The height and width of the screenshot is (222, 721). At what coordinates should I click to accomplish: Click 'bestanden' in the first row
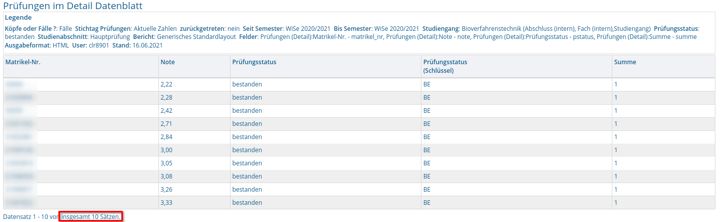pyautogui.click(x=247, y=84)
